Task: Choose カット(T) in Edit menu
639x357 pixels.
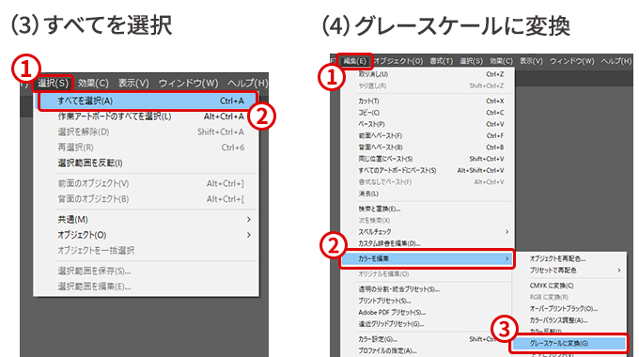Action: [x=428, y=101]
